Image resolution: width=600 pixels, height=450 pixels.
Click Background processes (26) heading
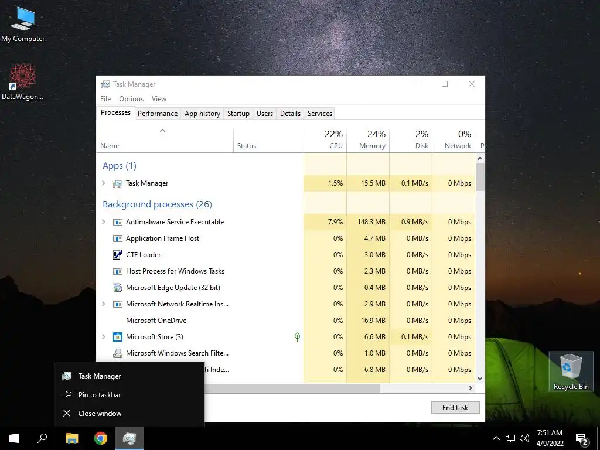[x=157, y=204]
